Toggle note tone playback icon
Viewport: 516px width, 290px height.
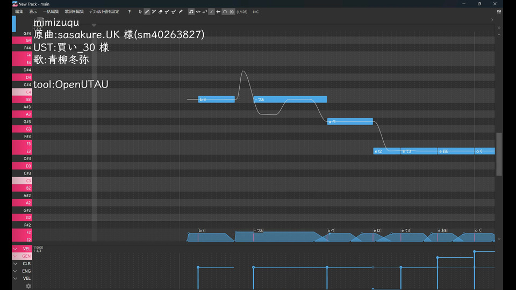coord(191,12)
